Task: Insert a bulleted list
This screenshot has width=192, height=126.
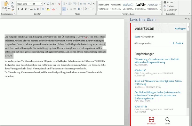Action: pos(64,4)
